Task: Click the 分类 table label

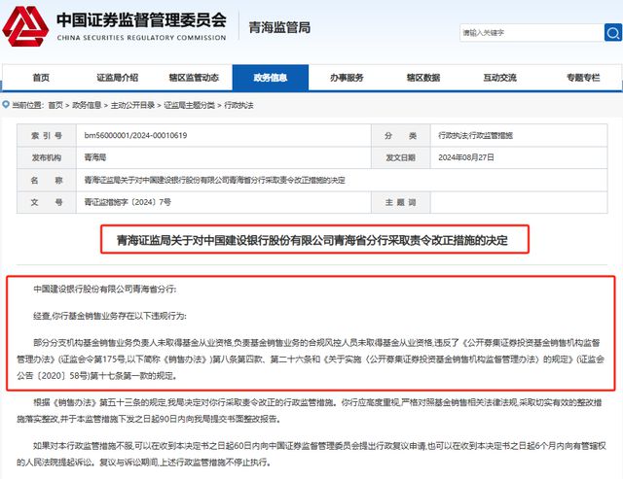Action: pos(400,136)
